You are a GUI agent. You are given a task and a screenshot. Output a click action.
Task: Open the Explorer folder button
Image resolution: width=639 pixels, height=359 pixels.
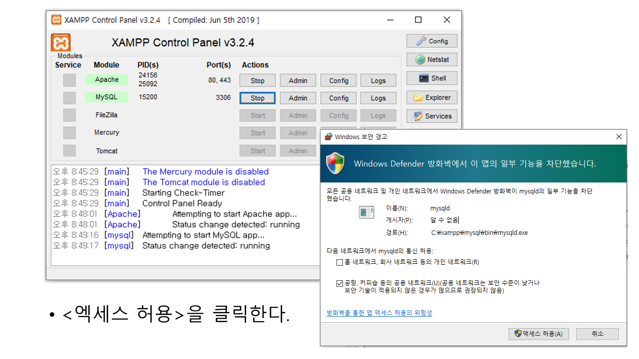(432, 98)
